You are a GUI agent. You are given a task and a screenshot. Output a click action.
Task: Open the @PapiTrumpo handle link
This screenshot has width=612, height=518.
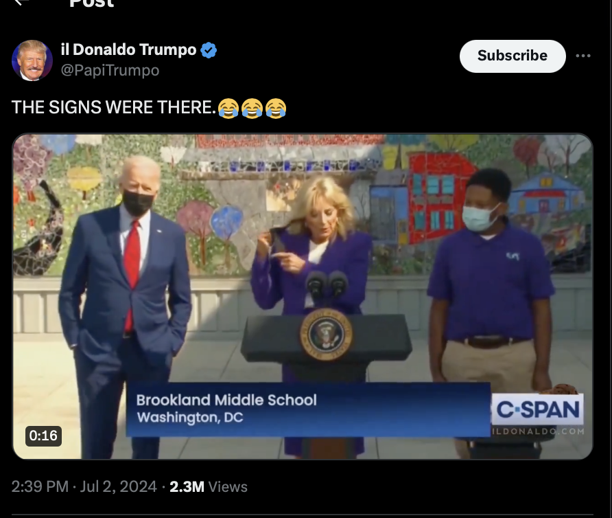tap(110, 70)
